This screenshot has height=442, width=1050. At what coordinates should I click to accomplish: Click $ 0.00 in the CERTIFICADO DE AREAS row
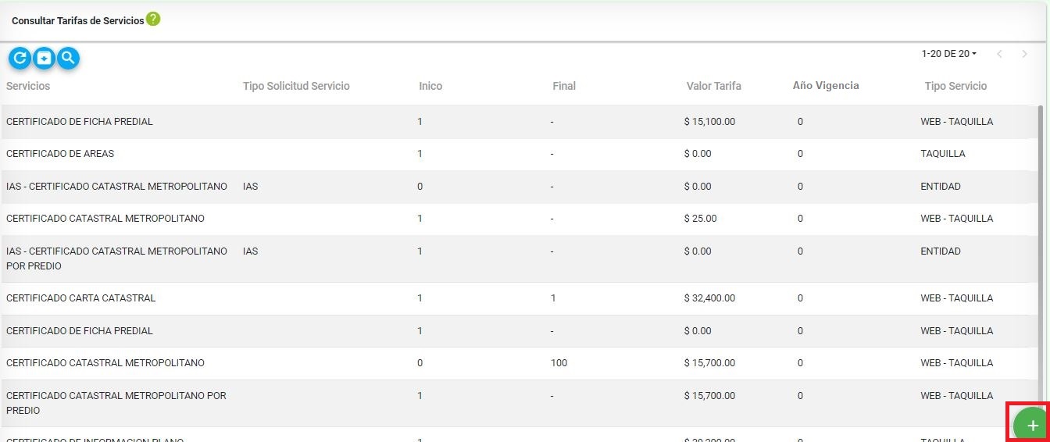[698, 154]
